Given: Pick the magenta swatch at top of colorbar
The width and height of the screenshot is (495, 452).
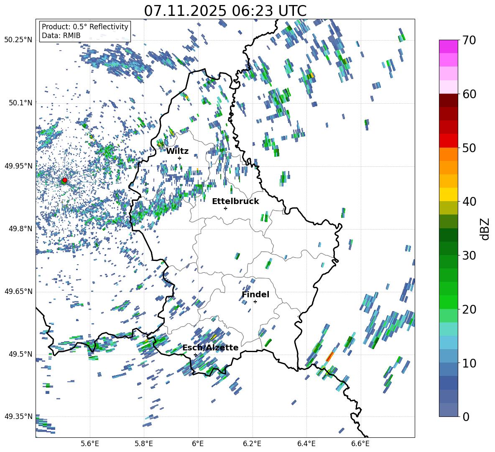Looking at the screenshot, I should [449, 46].
